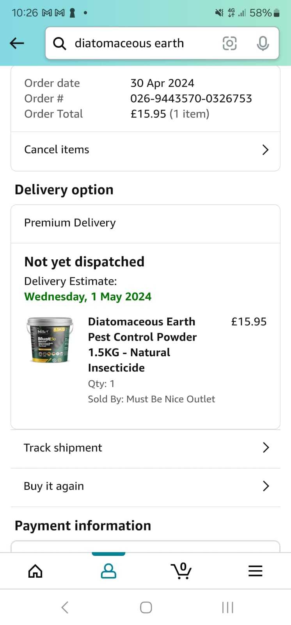291x625 pixels.
Task: Expand Cancel items chevron
Action: coord(266,150)
